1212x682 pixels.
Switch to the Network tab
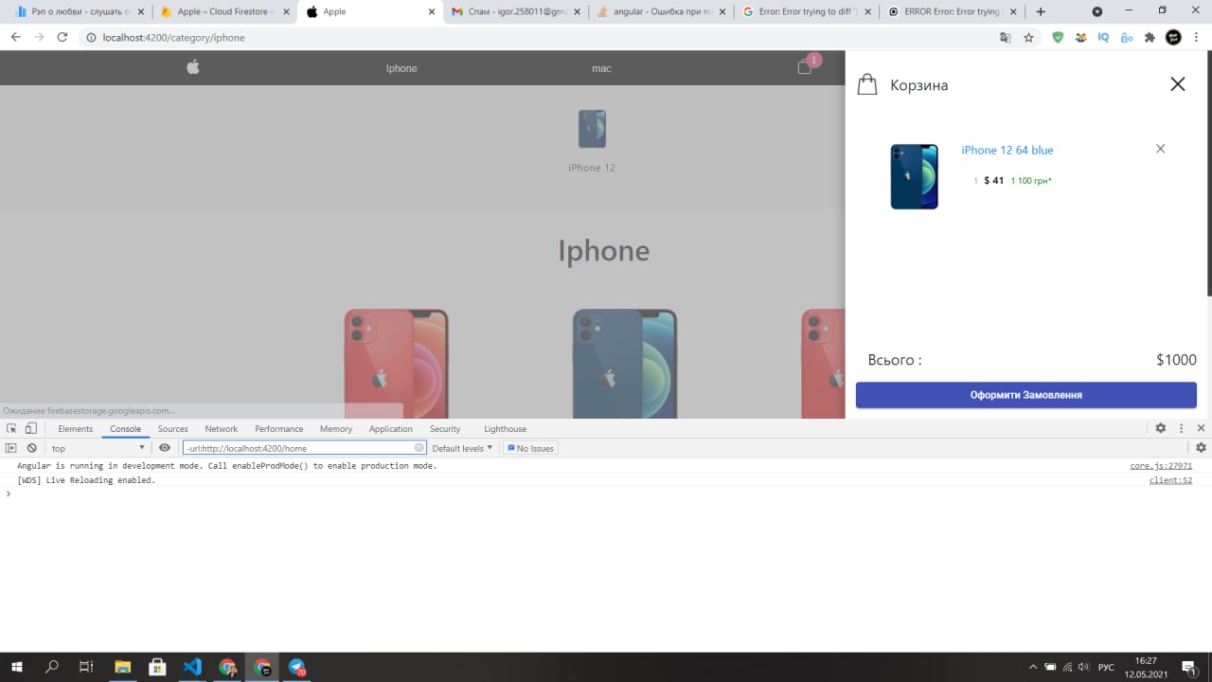[222, 429]
